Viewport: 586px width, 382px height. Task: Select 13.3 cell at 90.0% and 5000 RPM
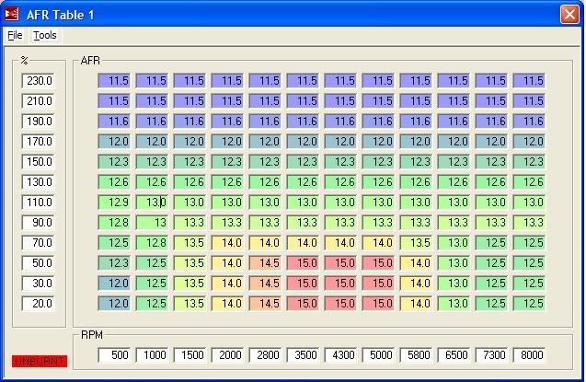pos(379,223)
